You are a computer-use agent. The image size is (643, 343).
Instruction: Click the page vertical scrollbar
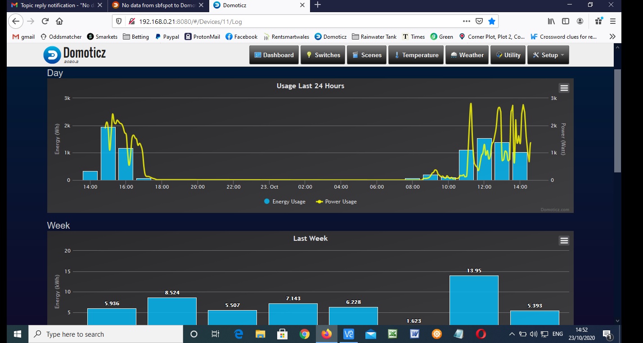(x=617, y=121)
